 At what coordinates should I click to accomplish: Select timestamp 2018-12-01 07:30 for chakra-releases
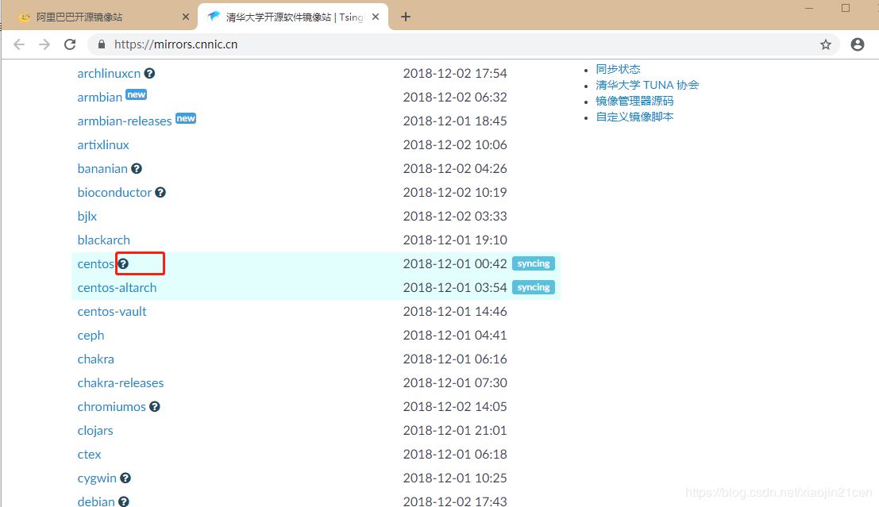point(455,383)
